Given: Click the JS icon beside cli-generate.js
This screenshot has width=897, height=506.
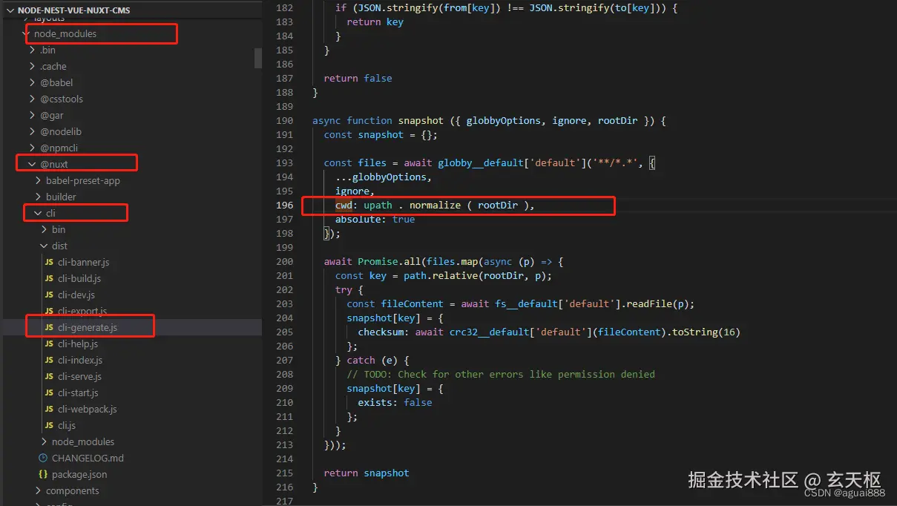Looking at the screenshot, I should 49,328.
